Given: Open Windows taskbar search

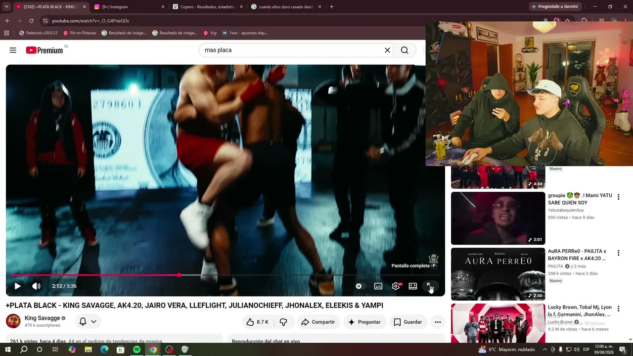Looking at the screenshot, I should (x=24, y=350).
